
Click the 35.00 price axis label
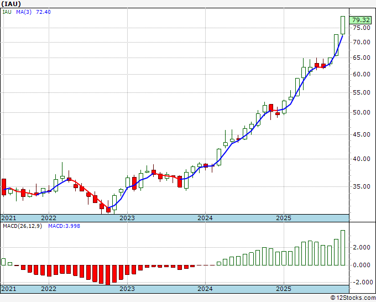(x=362, y=186)
